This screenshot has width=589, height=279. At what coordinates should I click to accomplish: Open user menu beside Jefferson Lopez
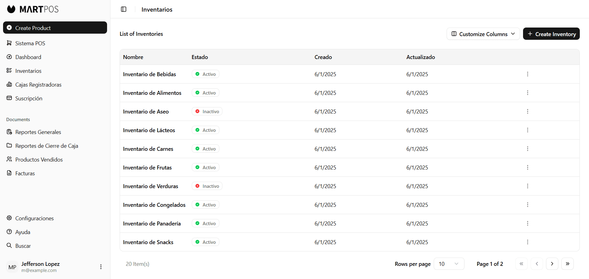pyautogui.click(x=101, y=267)
